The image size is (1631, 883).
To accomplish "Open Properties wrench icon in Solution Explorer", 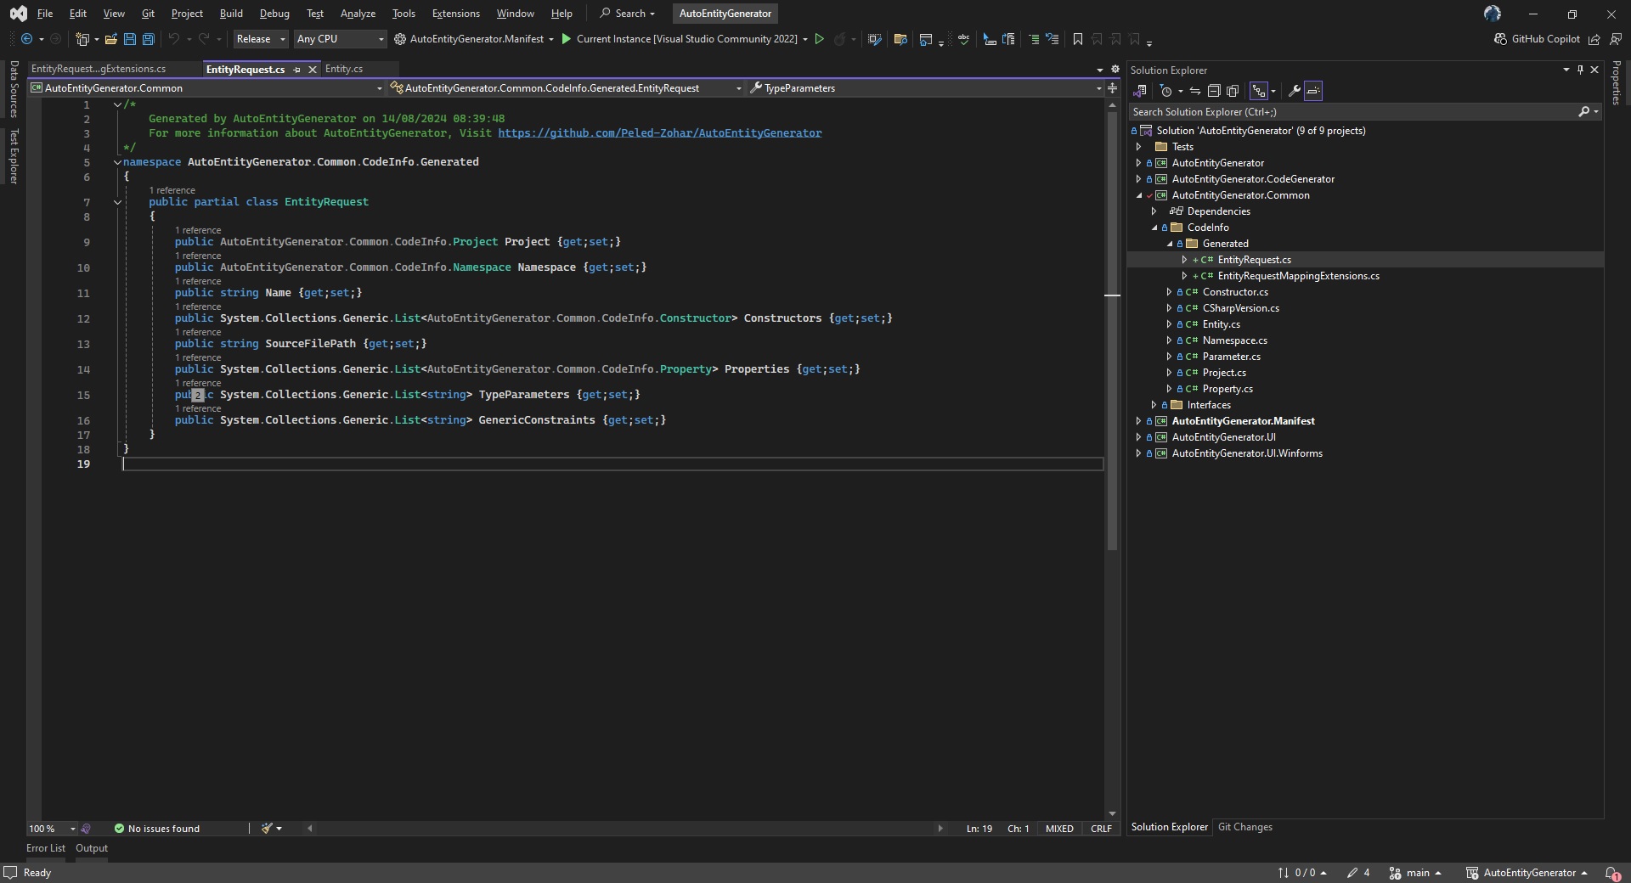I will pyautogui.click(x=1295, y=91).
